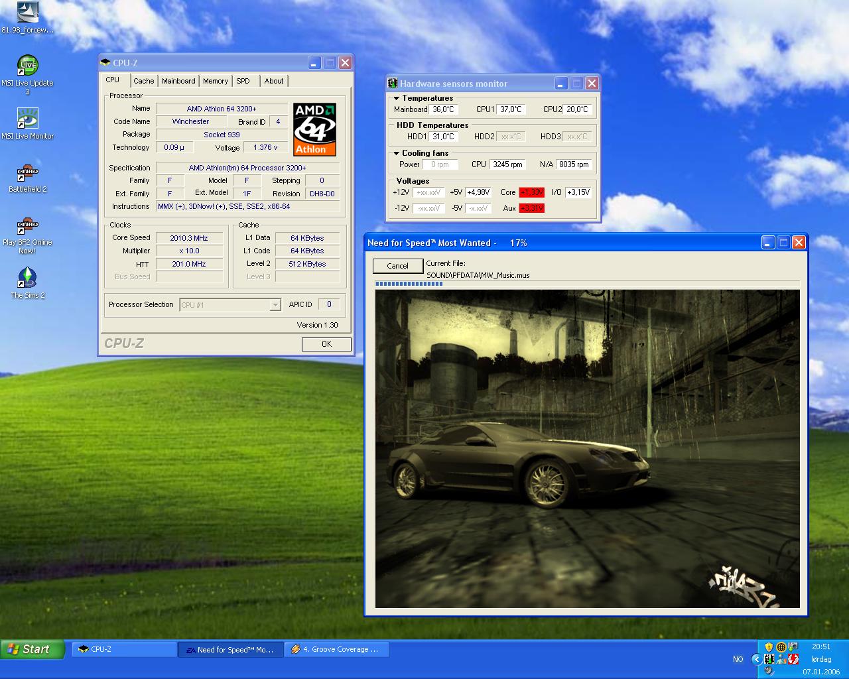This screenshot has width=849, height=679.
Task: Click the NO language indicator
Action: [738, 659]
